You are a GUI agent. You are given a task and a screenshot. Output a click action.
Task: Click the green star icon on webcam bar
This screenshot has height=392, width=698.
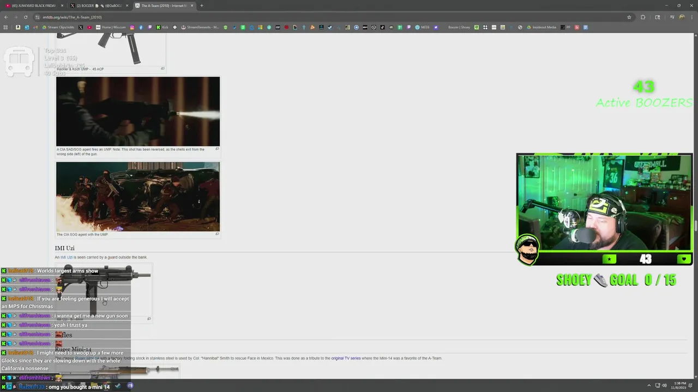tap(609, 259)
